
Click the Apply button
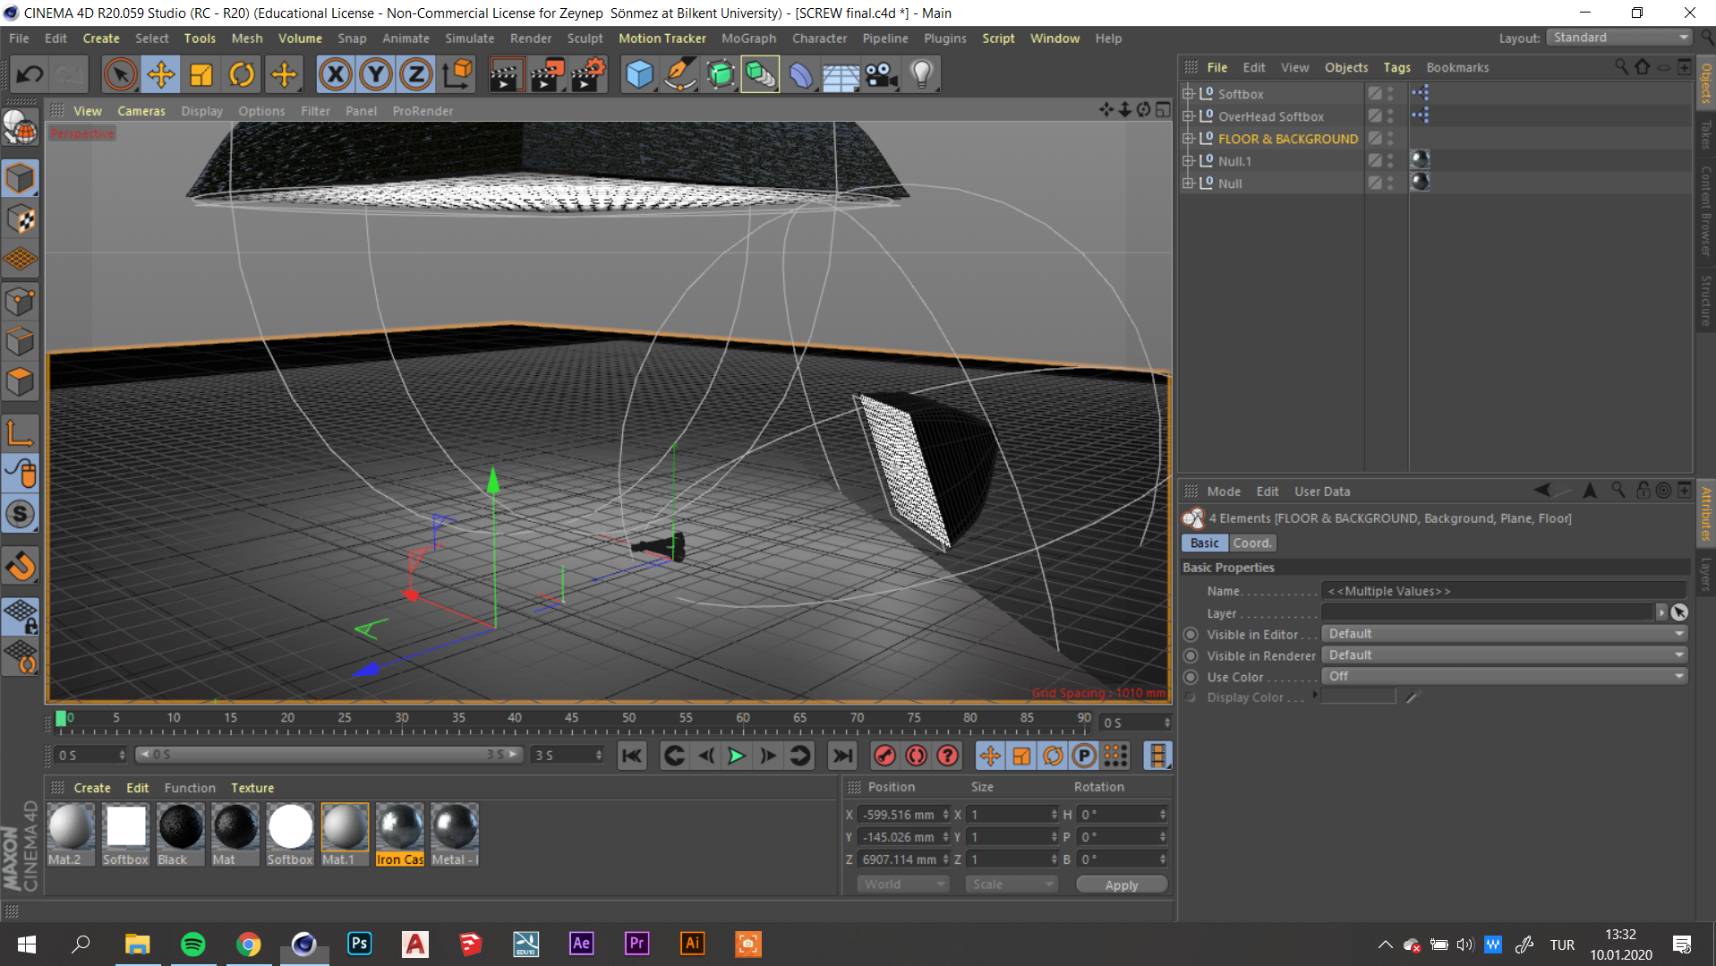[x=1122, y=885]
